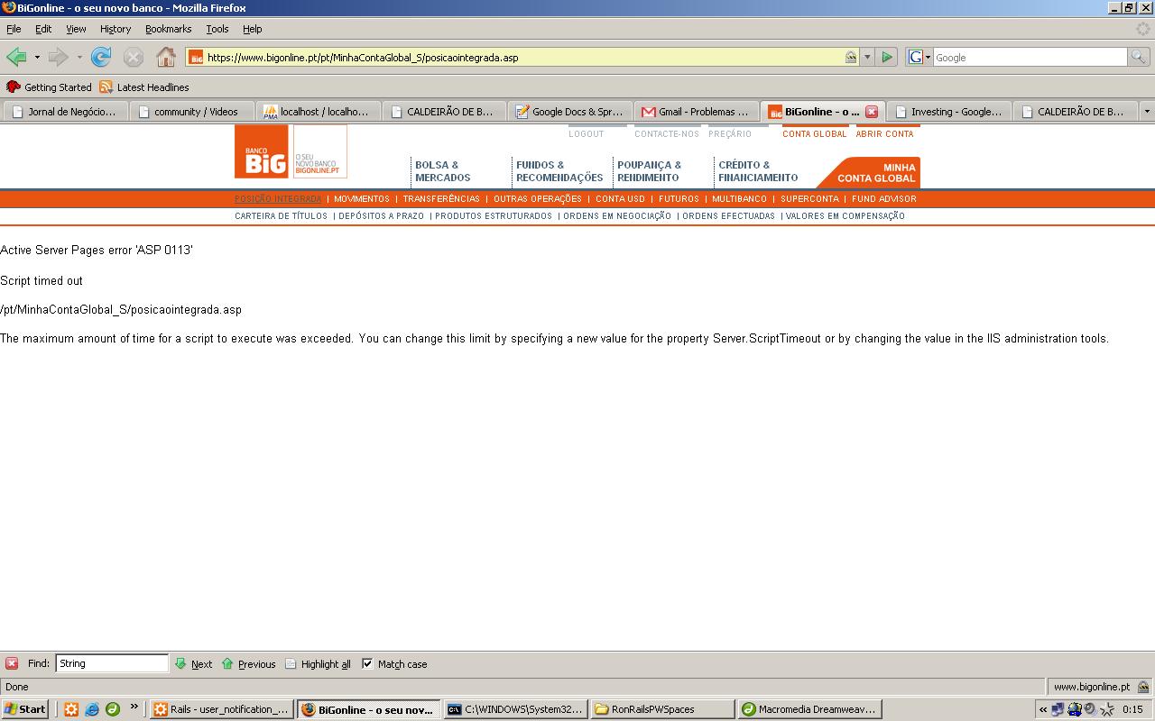The image size is (1155, 721).
Task: Open the Firefox home page
Action: pos(166,57)
